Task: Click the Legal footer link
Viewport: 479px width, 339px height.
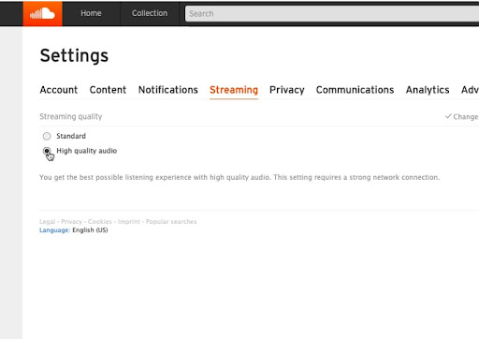Action: coord(47,222)
